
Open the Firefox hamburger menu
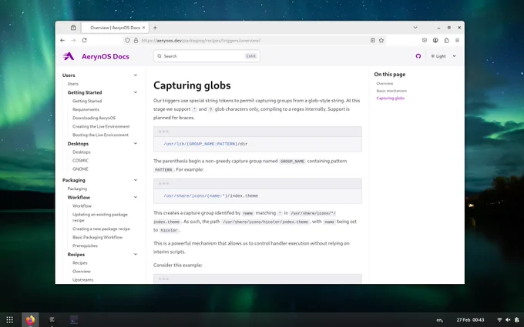coord(457,40)
